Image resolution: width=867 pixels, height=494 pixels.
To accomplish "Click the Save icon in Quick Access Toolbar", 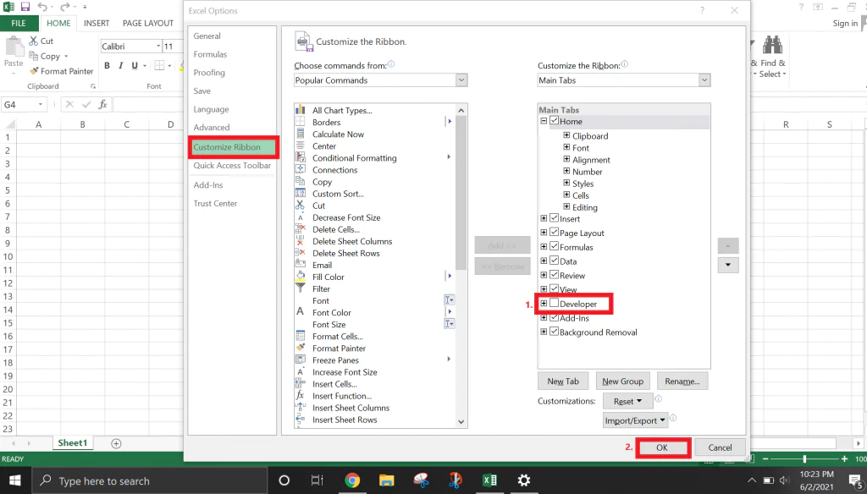I will tap(25, 7).
